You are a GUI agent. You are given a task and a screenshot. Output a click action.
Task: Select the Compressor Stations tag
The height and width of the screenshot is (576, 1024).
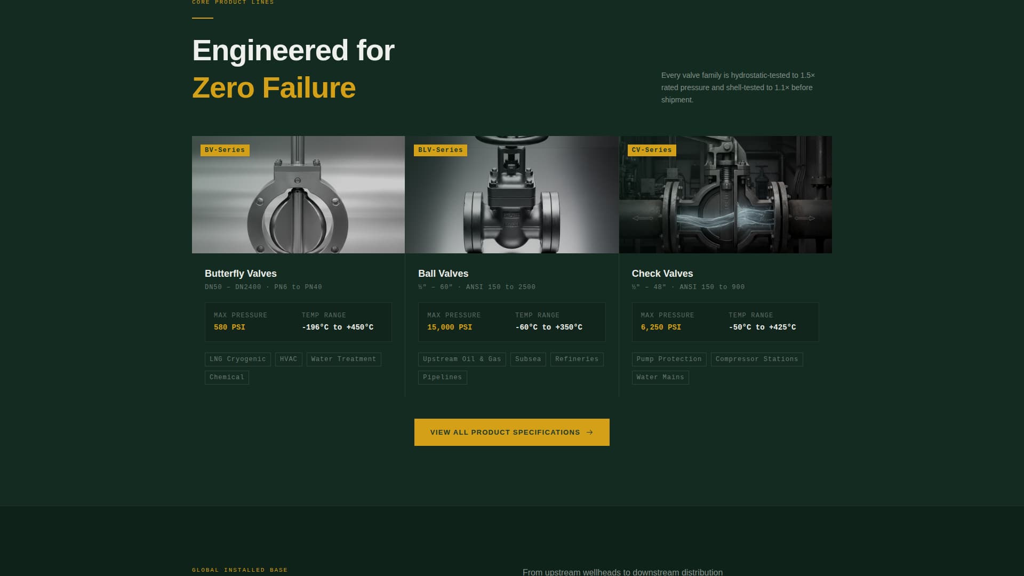click(x=757, y=359)
